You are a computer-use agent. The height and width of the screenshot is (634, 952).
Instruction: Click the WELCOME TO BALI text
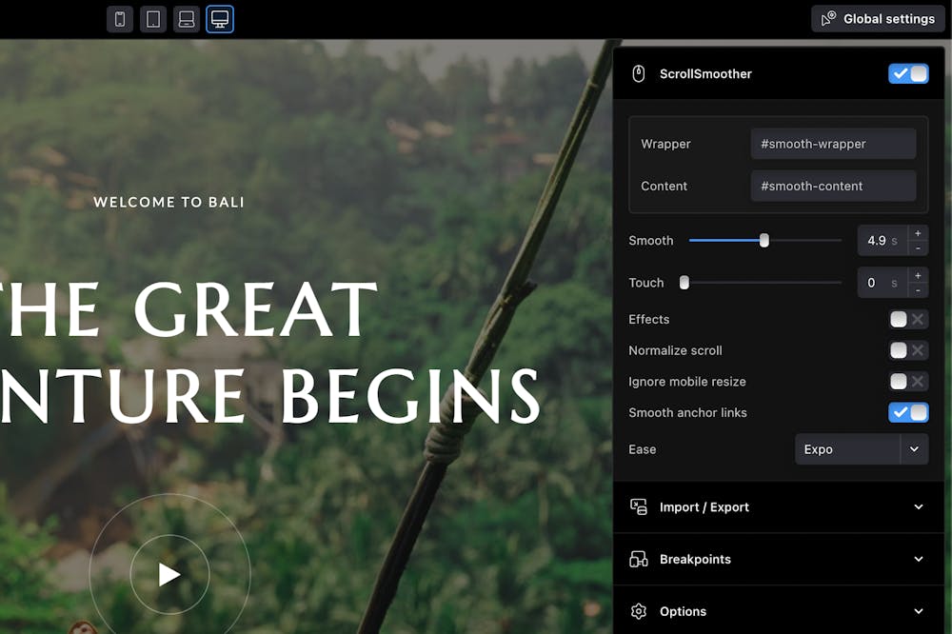[169, 202]
